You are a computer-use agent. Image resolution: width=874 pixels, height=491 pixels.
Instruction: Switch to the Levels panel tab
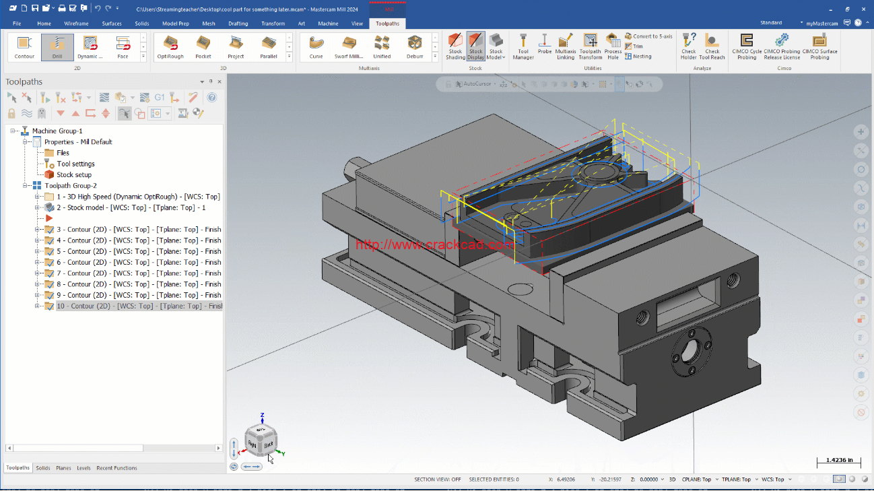click(x=83, y=468)
